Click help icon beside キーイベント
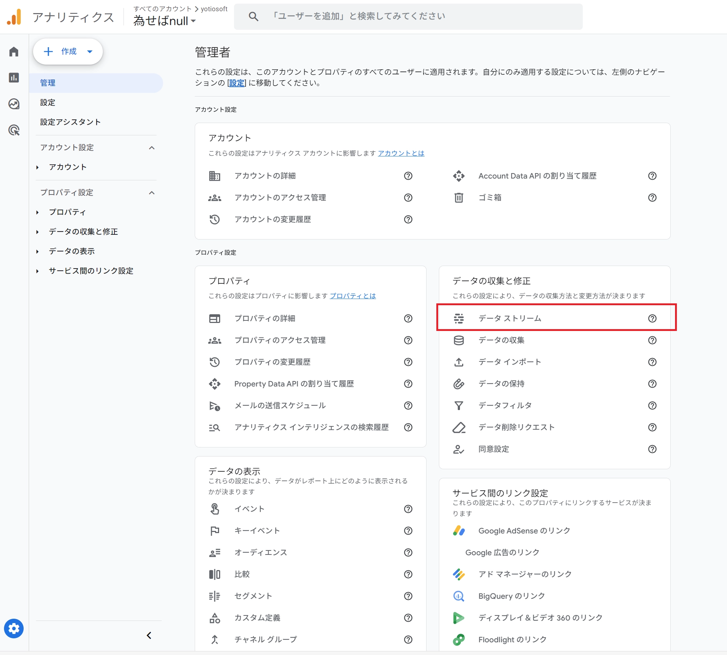727x655 pixels. pyautogui.click(x=408, y=531)
